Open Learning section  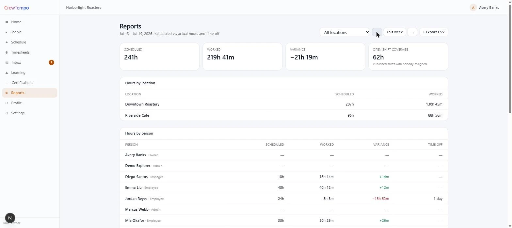click(x=29, y=73)
